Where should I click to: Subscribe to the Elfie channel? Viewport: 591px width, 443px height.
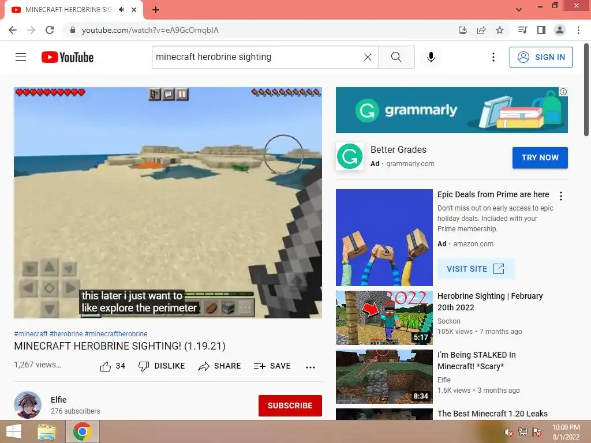(x=290, y=406)
